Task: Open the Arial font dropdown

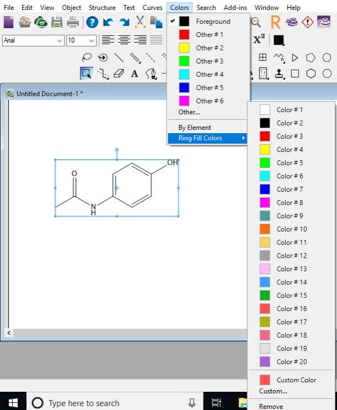Action: point(59,40)
